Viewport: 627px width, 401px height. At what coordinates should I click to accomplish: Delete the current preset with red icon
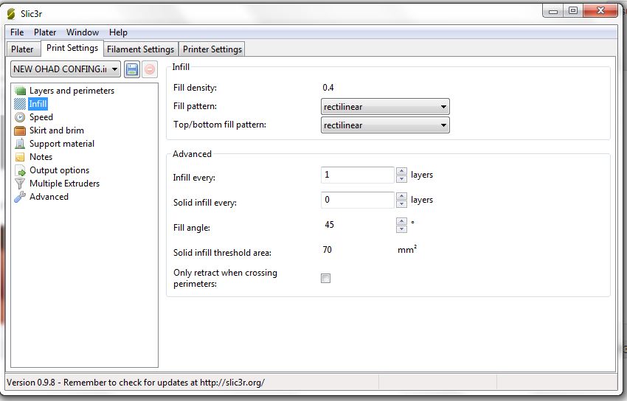coord(150,69)
